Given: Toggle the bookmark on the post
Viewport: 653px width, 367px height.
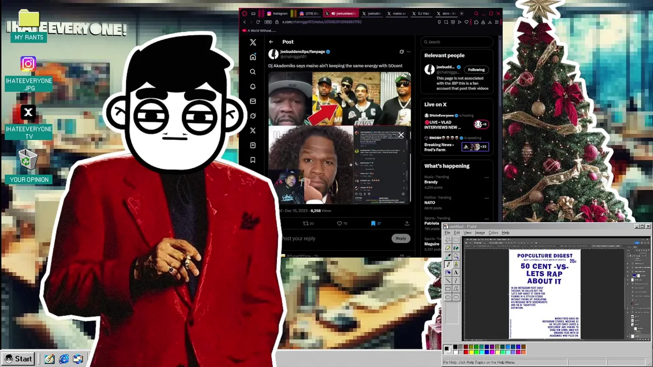Looking at the screenshot, I should [375, 223].
